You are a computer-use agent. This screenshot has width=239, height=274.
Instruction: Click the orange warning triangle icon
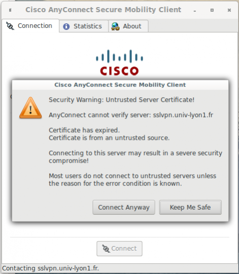[30, 108]
